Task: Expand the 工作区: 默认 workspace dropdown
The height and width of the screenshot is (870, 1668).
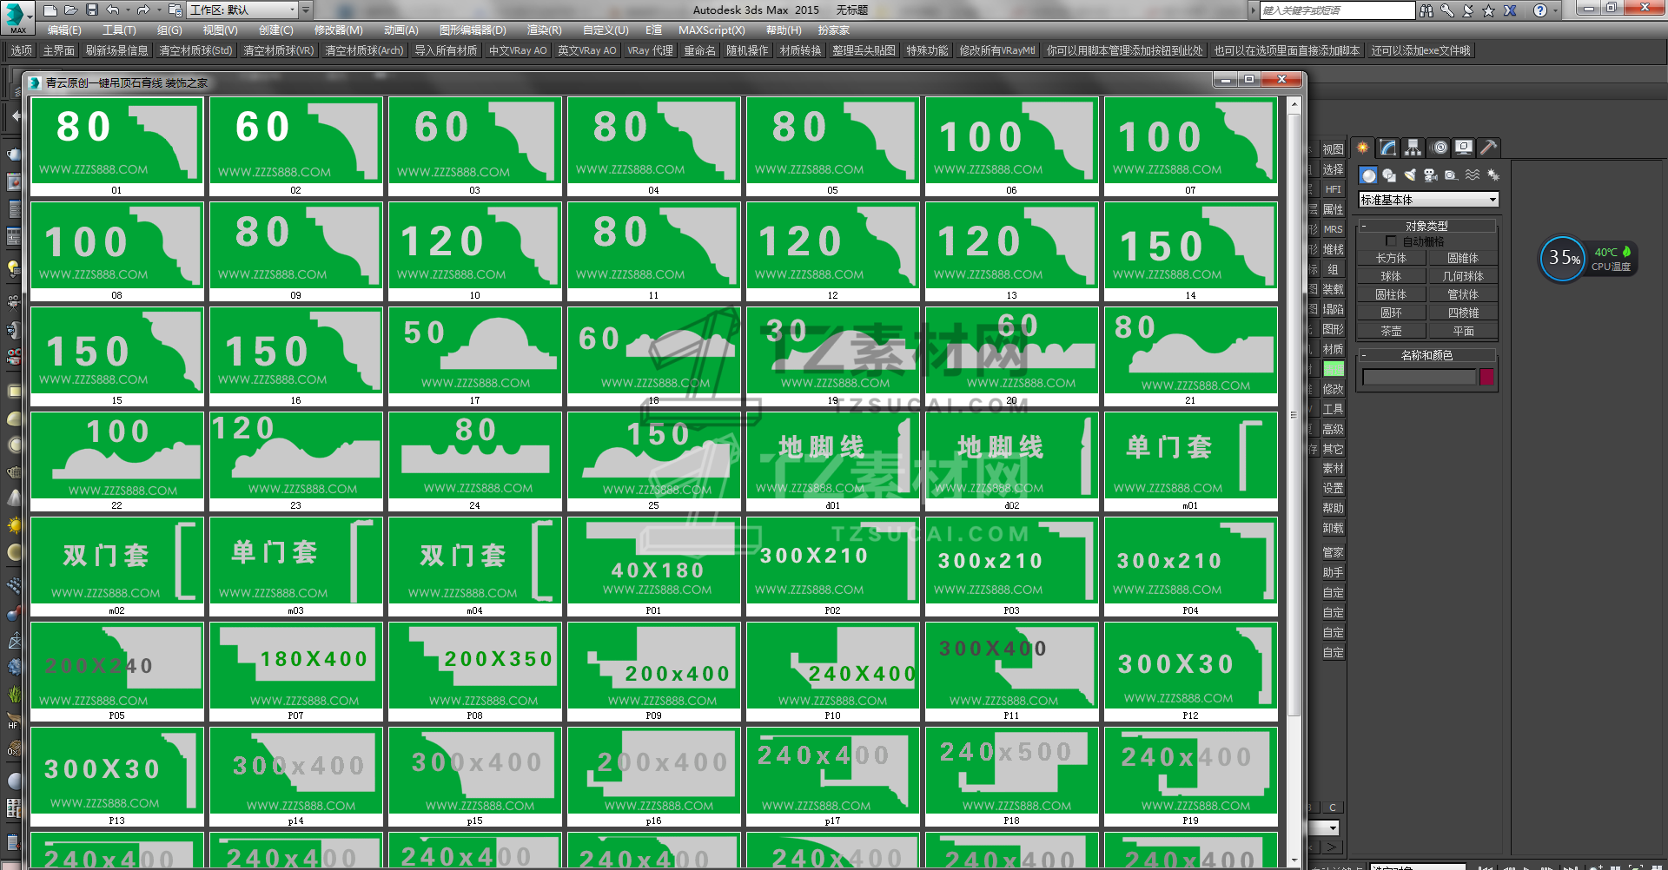Action: click(305, 10)
